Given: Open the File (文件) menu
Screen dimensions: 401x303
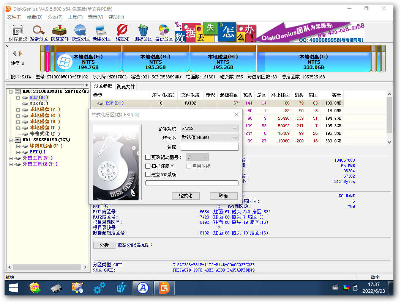Looking at the screenshot, I should click(14, 17).
